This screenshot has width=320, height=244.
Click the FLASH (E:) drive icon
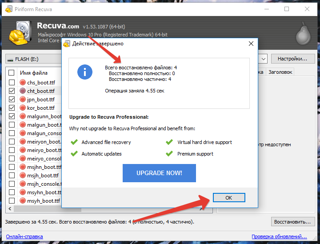pyautogui.click(x=10, y=60)
